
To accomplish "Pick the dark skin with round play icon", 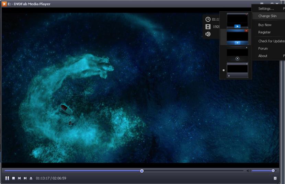I will tap(237, 54).
